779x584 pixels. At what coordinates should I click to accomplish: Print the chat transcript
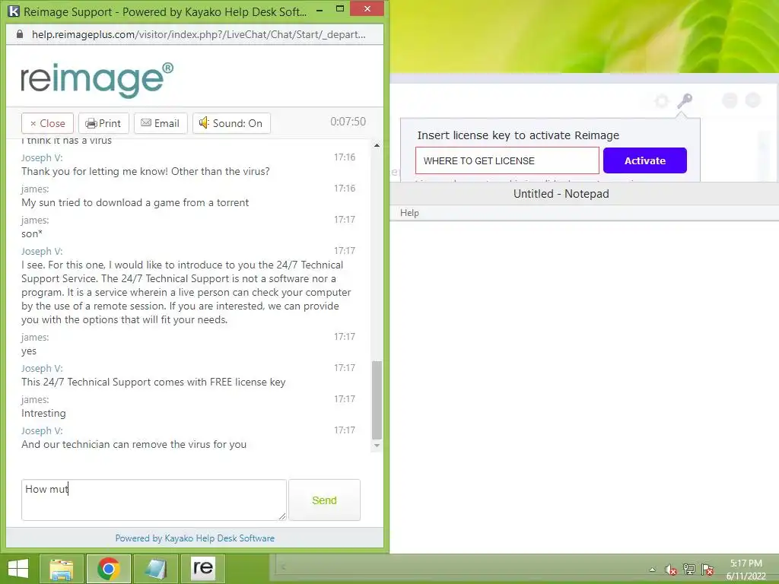(103, 123)
